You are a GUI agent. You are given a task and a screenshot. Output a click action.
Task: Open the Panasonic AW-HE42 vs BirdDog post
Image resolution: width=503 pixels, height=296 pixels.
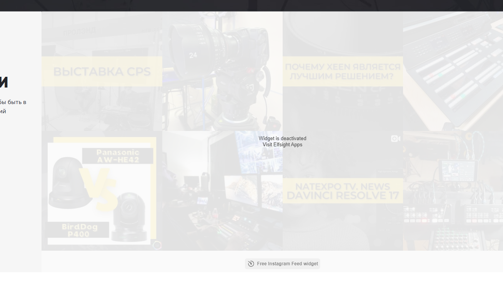(102, 191)
